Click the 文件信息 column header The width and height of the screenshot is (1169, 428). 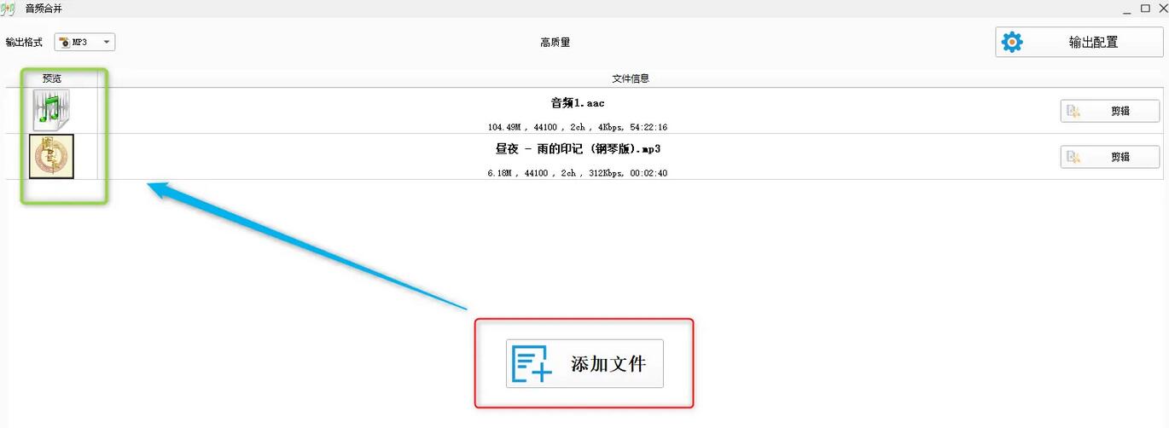pos(631,78)
